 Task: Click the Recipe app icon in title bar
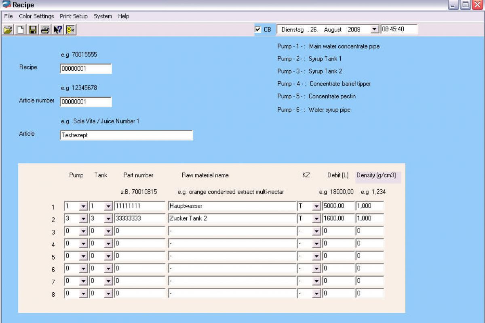point(6,5)
